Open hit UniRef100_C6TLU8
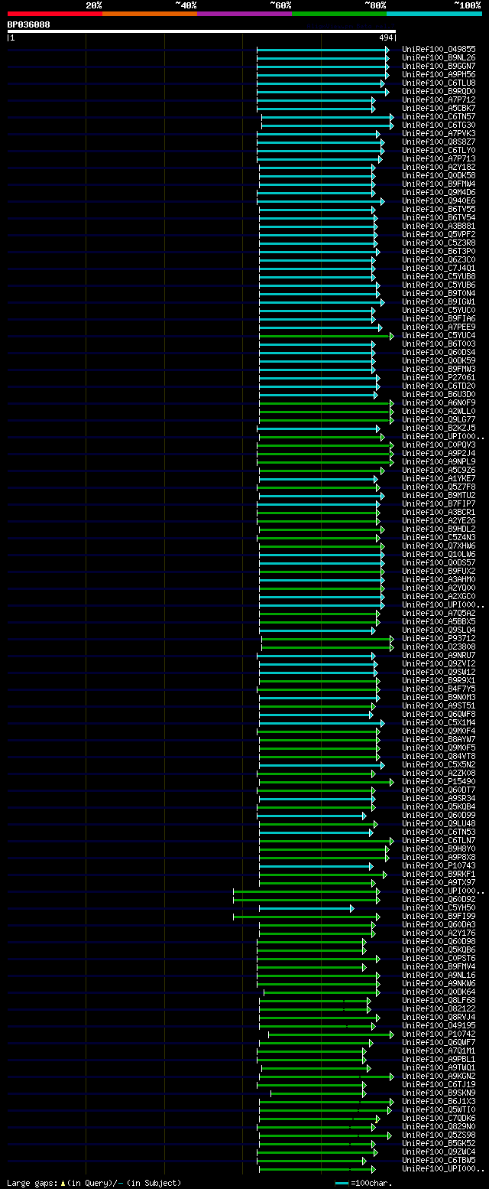Screen dimensions: 489x1189 (439, 83)
